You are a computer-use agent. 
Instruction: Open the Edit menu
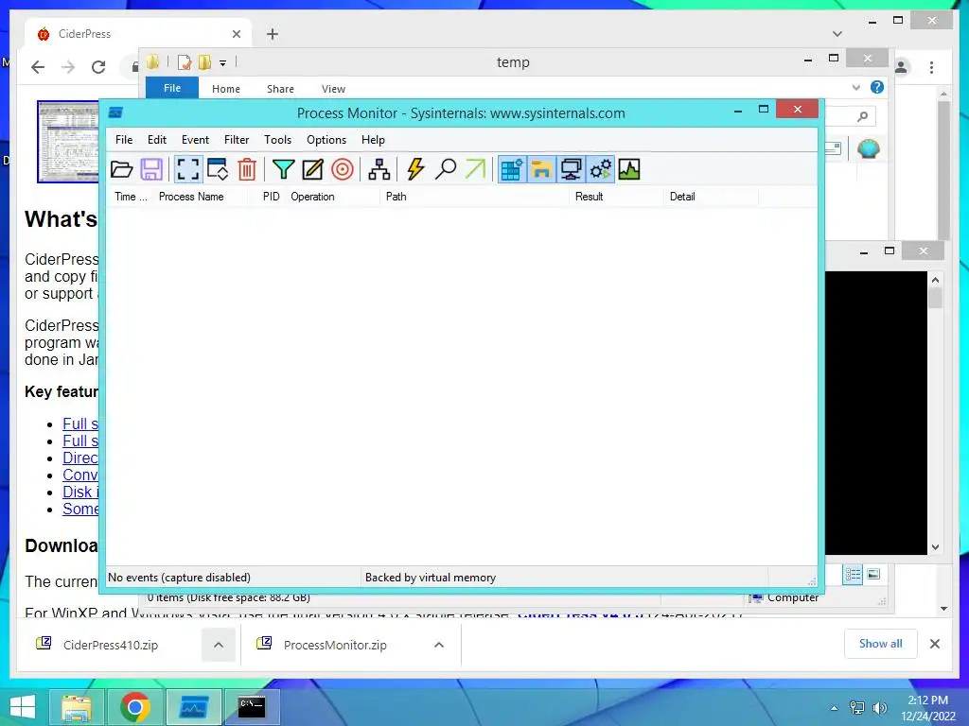click(157, 140)
